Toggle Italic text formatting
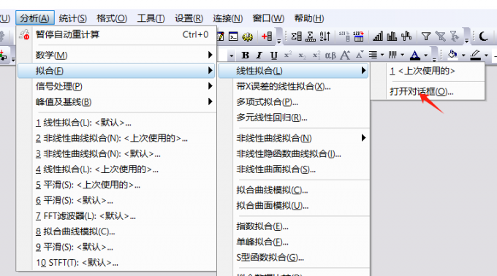Image resolution: width=497 pixels, height=276 pixels. (x=259, y=55)
